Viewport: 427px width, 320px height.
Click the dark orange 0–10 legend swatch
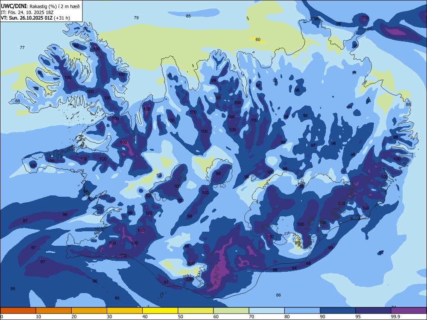18,311
